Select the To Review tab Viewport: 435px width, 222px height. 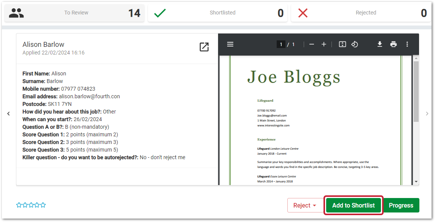coord(75,13)
